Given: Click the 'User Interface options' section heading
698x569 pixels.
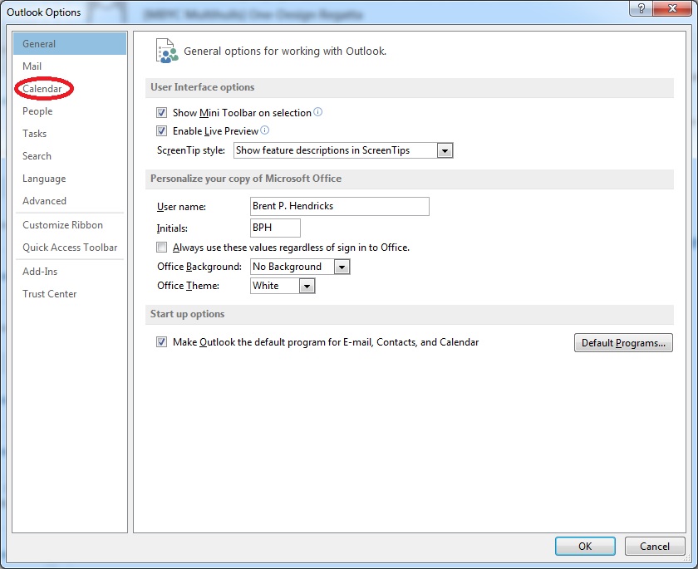Looking at the screenshot, I should click(203, 87).
